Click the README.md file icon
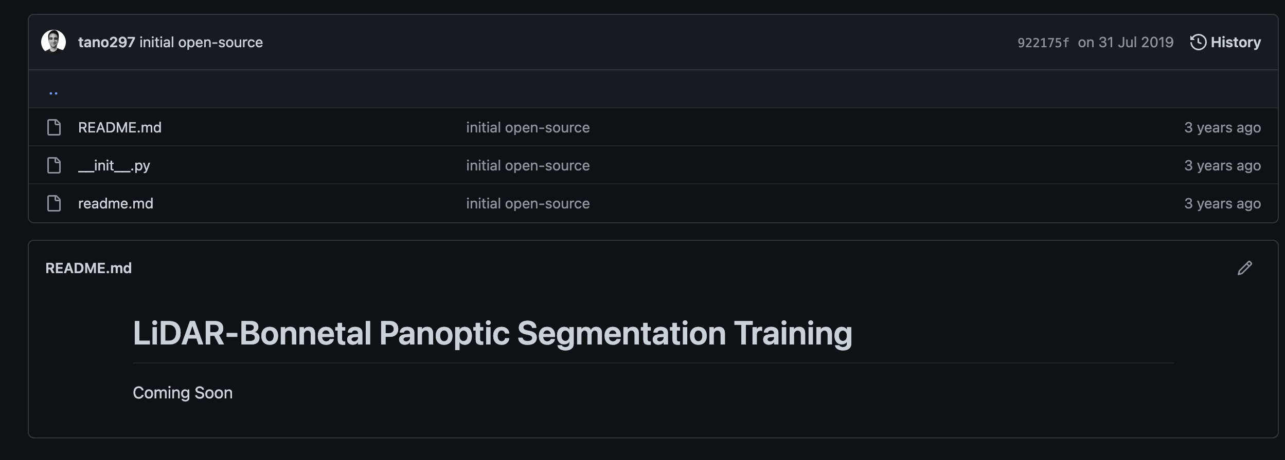The width and height of the screenshot is (1285, 460). (54, 127)
